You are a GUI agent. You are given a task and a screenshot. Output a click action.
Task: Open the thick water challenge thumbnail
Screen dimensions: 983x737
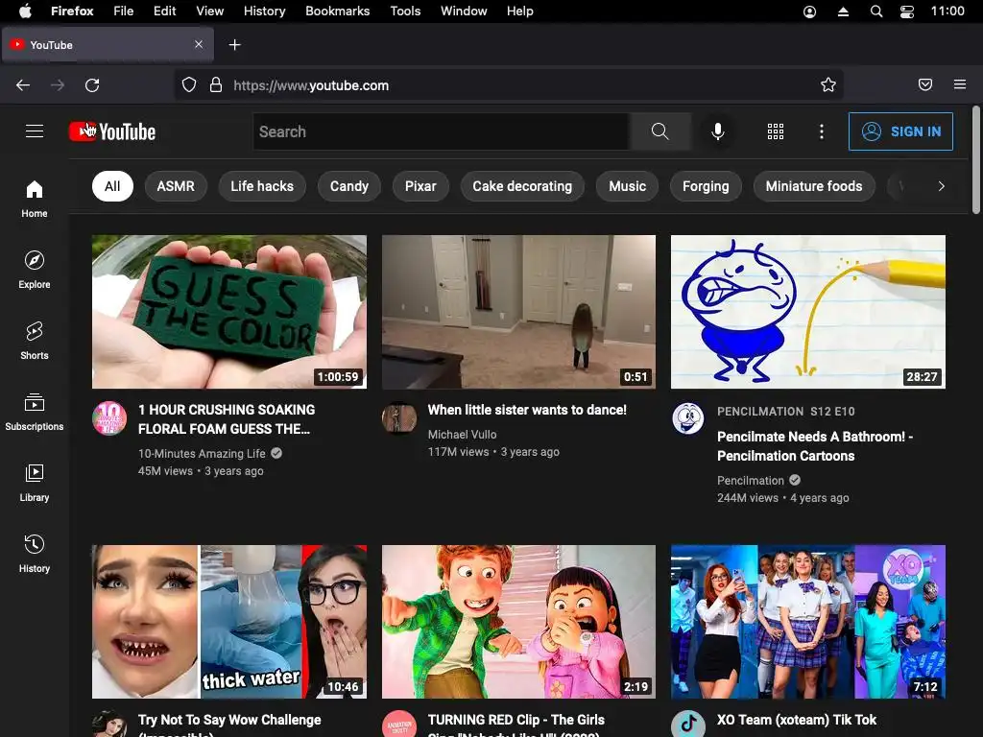[x=229, y=621]
